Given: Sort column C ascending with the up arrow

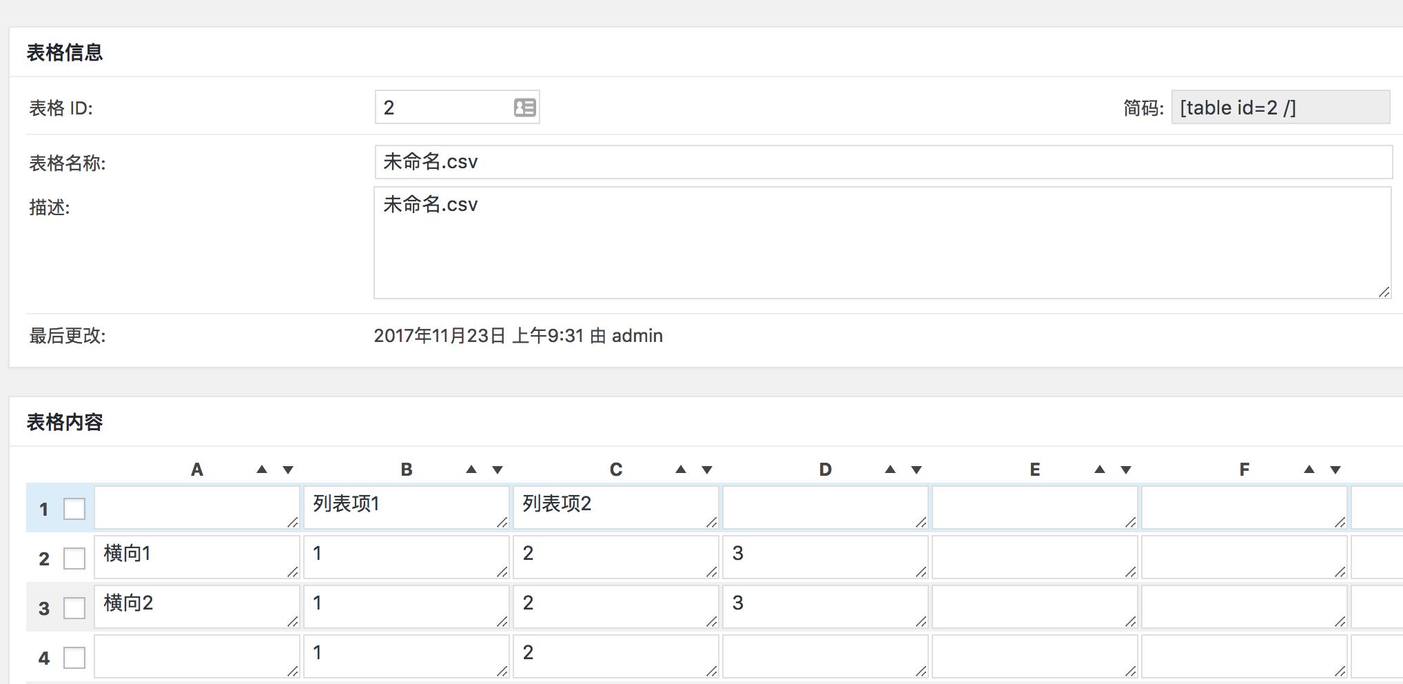Looking at the screenshot, I should (x=681, y=469).
